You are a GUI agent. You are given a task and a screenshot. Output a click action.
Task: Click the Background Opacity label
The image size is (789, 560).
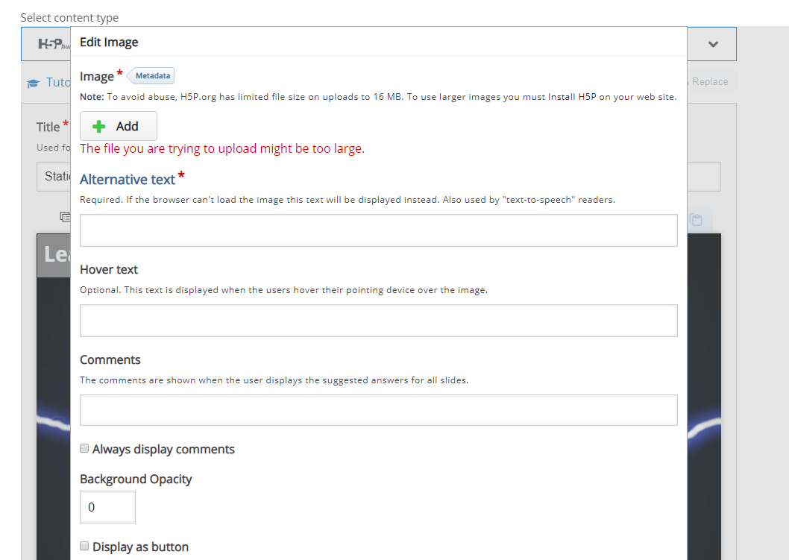tap(136, 479)
